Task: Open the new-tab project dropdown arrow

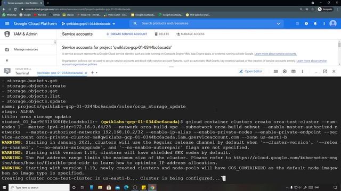Action: point(96,73)
